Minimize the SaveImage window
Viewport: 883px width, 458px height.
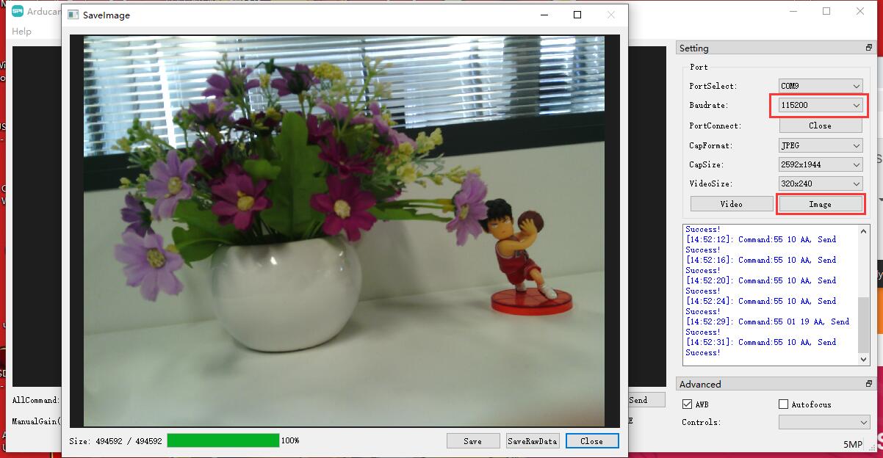544,15
